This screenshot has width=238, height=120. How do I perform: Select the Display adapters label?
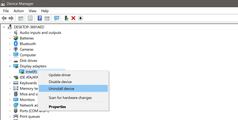pos(33,66)
